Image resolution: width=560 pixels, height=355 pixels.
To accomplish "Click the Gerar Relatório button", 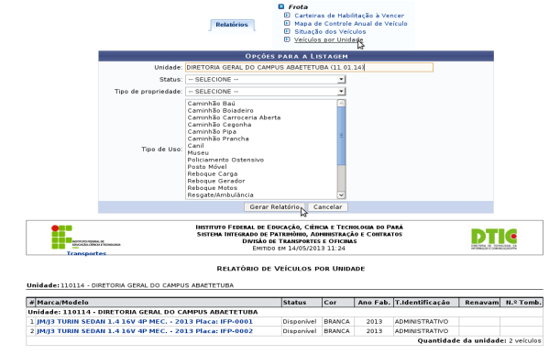I will pos(274,207).
